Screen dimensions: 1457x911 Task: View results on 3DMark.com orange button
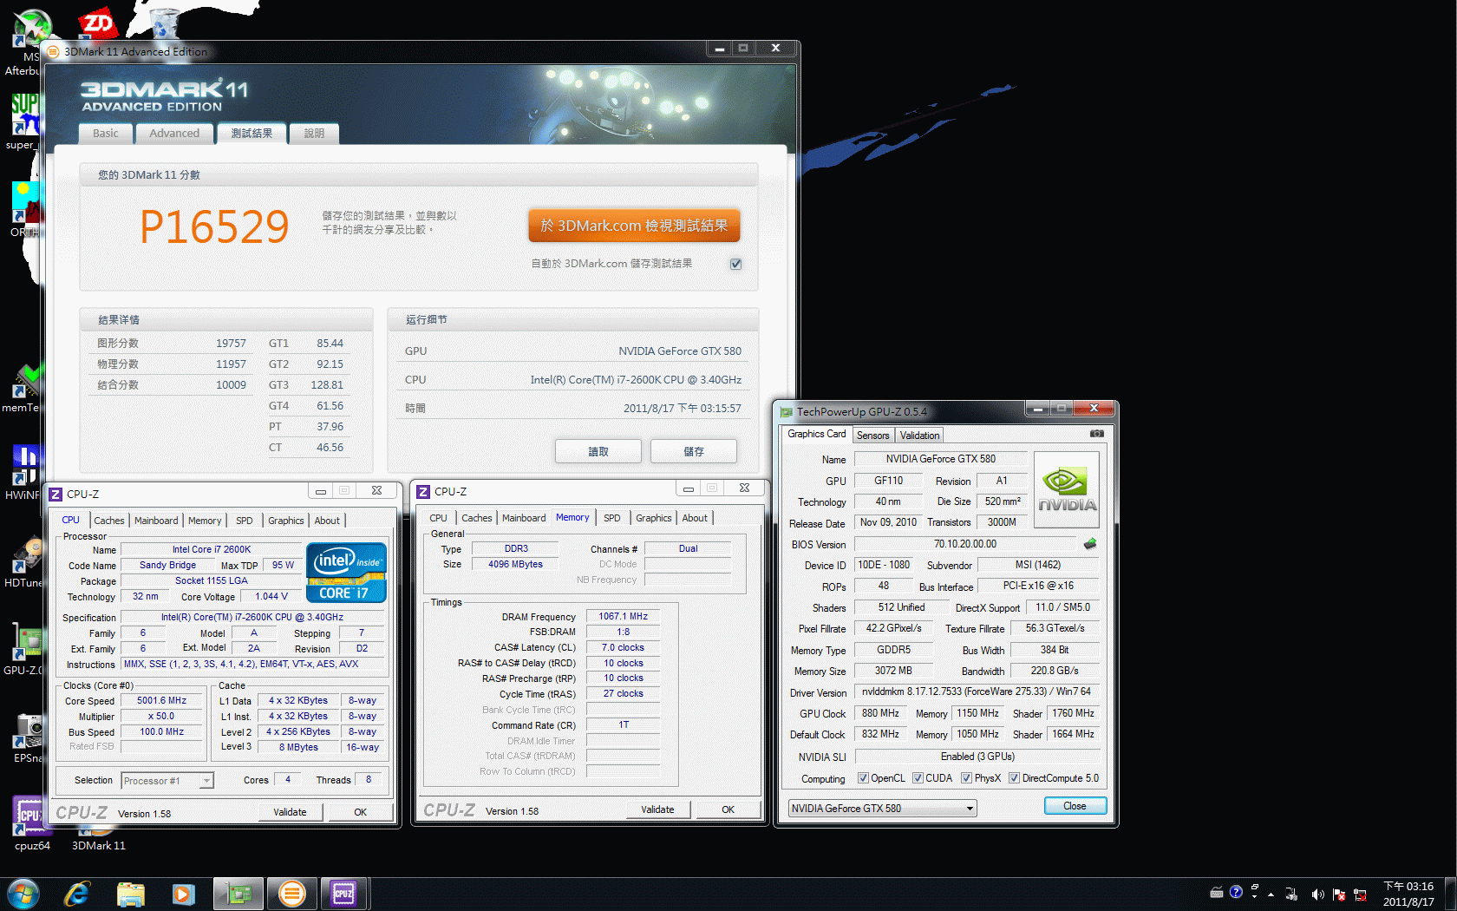click(634, 226)
